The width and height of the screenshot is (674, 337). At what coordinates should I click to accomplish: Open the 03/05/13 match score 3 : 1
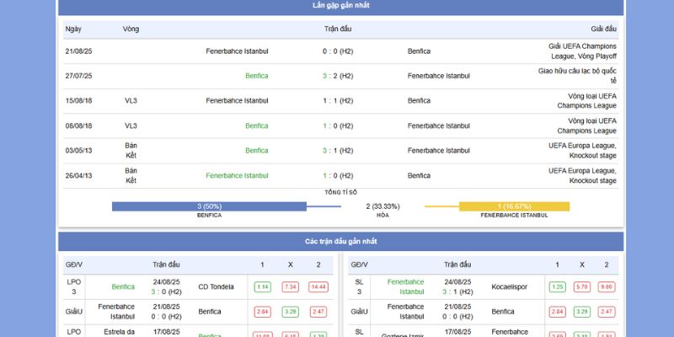click(x=337, y=151)
